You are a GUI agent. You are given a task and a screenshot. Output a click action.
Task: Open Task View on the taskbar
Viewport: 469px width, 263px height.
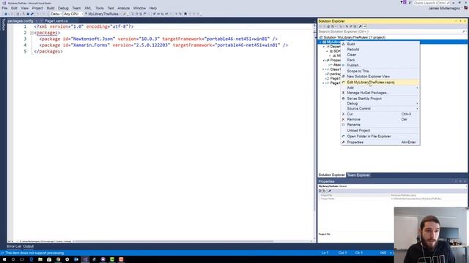(x=22, y=259)
